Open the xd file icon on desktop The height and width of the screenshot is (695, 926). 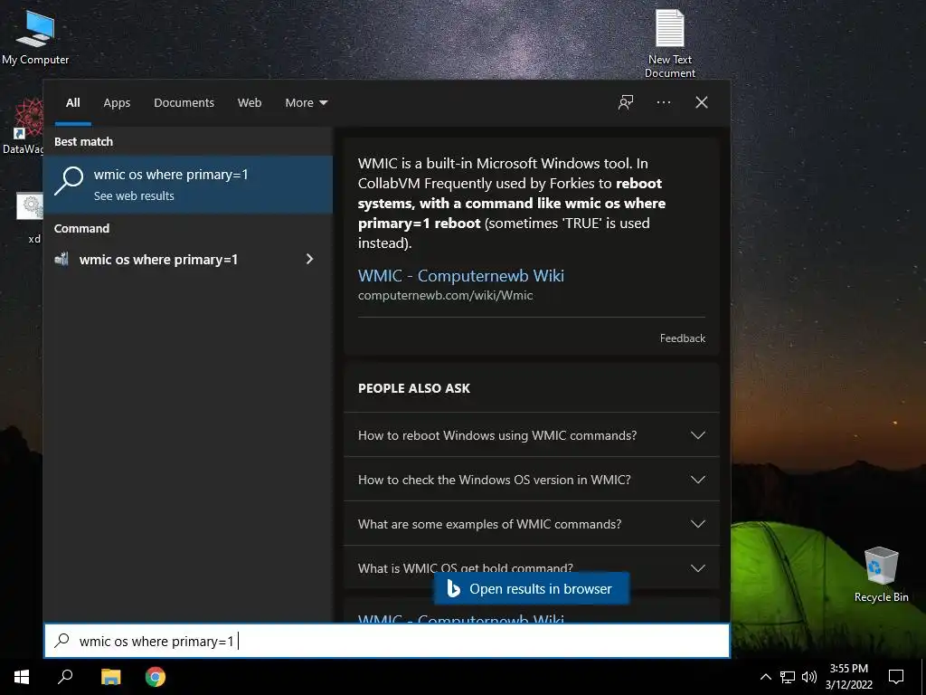click(x=31, y=217)
